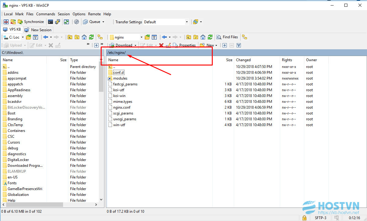Click the local panel horizontal scrollbar
Image resolution: width=367 pixels, height=221 pixels.
coord(34,204)
